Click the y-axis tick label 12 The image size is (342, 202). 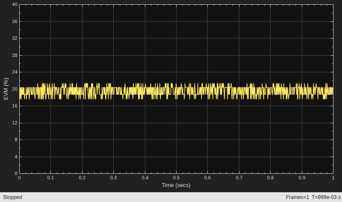(15, 123)
